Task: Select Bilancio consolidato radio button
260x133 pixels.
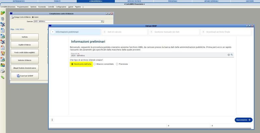Action: pyautogui.click(x=95, y=64)
